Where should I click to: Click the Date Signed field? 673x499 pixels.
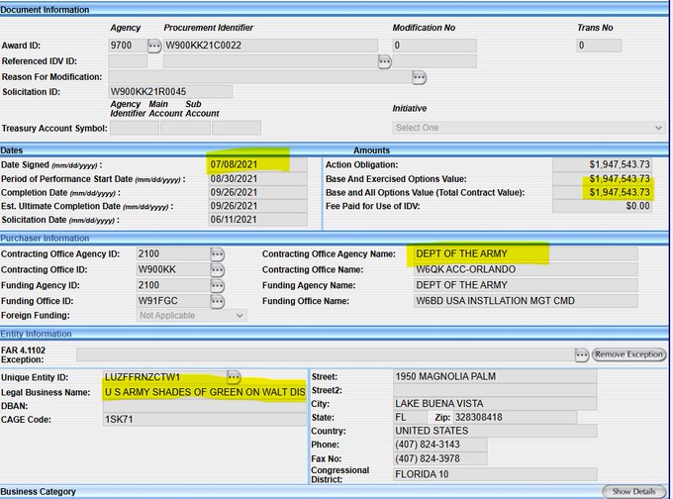tap(256, 164)
